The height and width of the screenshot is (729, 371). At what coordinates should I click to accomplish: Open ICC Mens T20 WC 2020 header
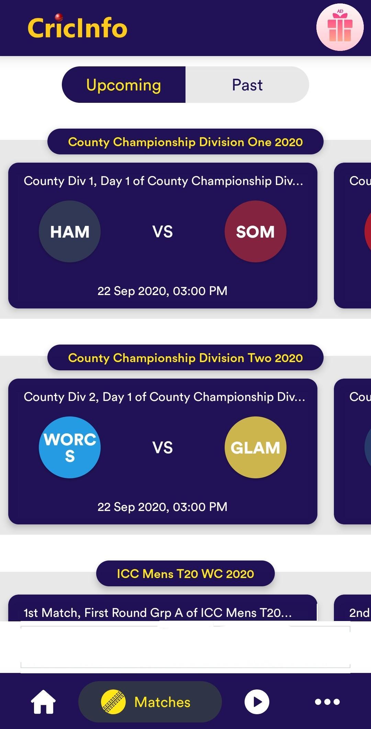tap(185, 574)
